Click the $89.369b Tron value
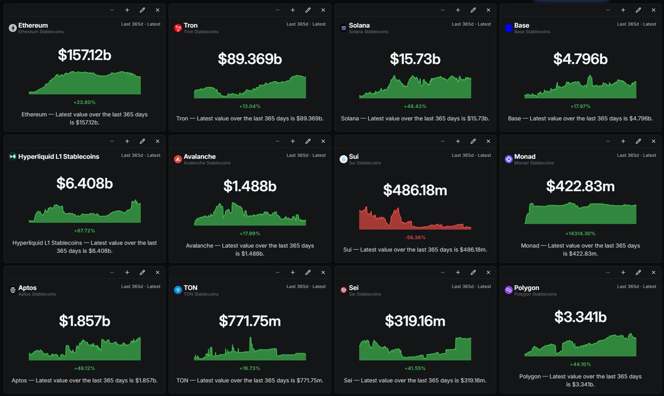The image size is (664, 396). click(250, 59)
